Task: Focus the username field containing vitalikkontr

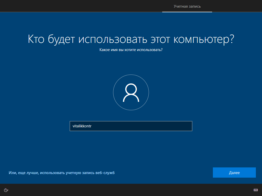Action: 131,126
